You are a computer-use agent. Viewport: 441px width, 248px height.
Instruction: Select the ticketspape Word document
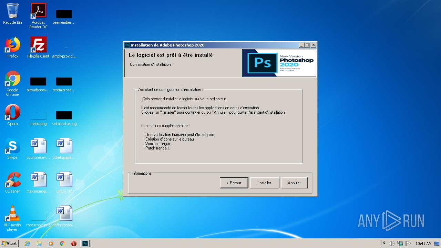point(64,149)
